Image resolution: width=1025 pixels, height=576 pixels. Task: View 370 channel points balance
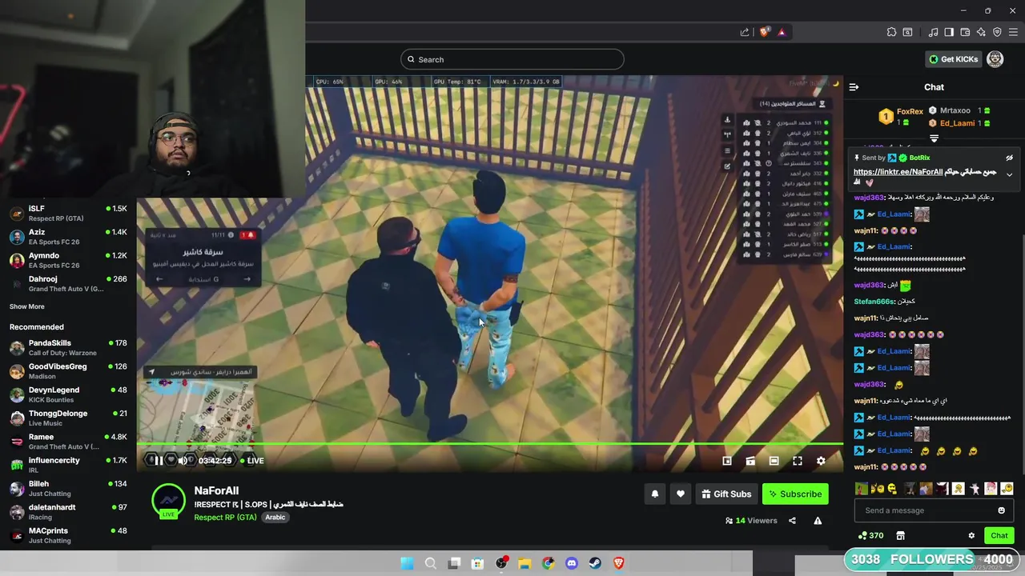pyautogui.click(x=870, y=536)
